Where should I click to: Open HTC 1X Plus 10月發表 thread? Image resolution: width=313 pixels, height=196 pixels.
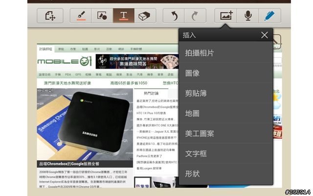(x=151, y=113)
